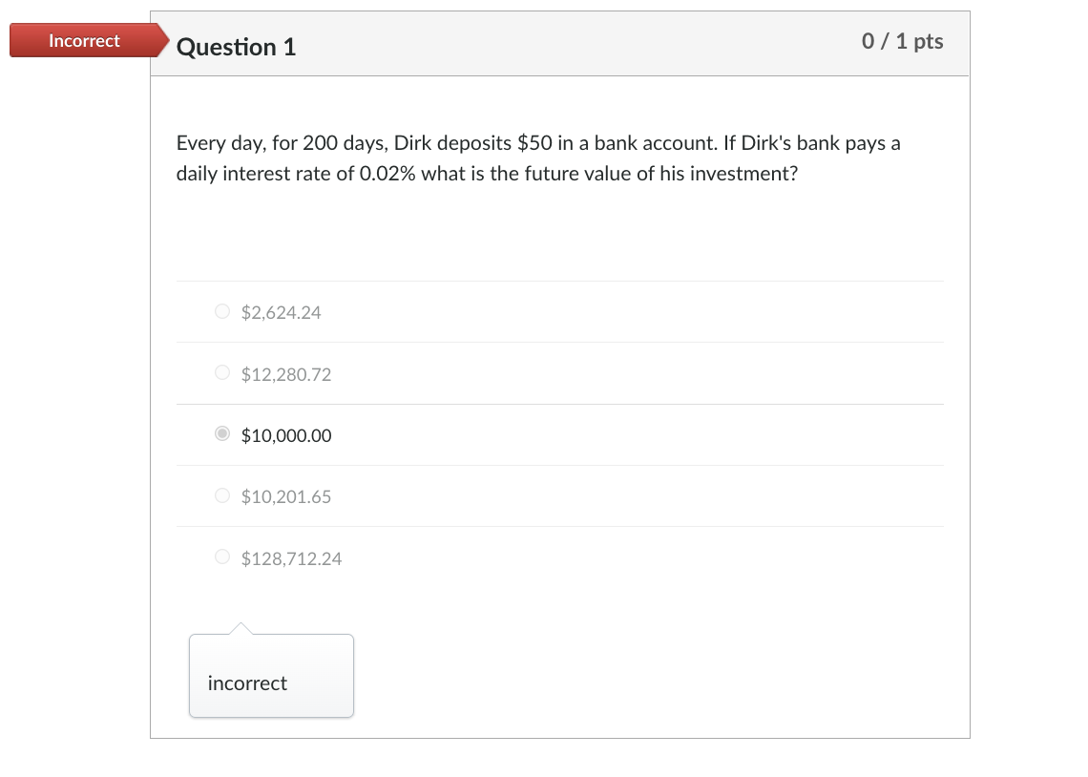Image resolution: width=1088 pixels, height=777 pixels.
Task: Choose the $12,280.72 answer option
Action: click(x=221, y=372)
